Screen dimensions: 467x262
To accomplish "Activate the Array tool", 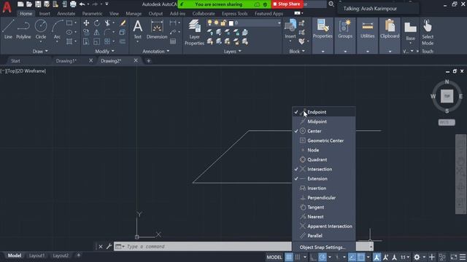I will click(107, 41).
